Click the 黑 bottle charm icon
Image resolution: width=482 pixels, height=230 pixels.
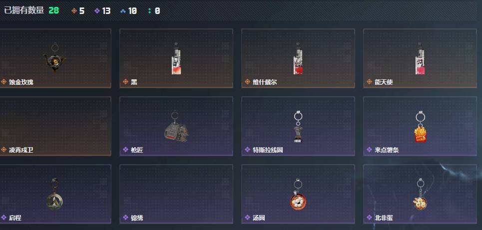176,58
